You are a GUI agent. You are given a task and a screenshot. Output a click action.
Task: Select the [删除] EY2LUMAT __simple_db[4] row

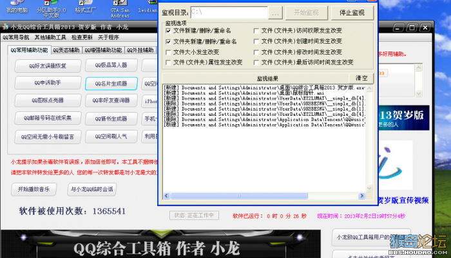coord(264,114)
